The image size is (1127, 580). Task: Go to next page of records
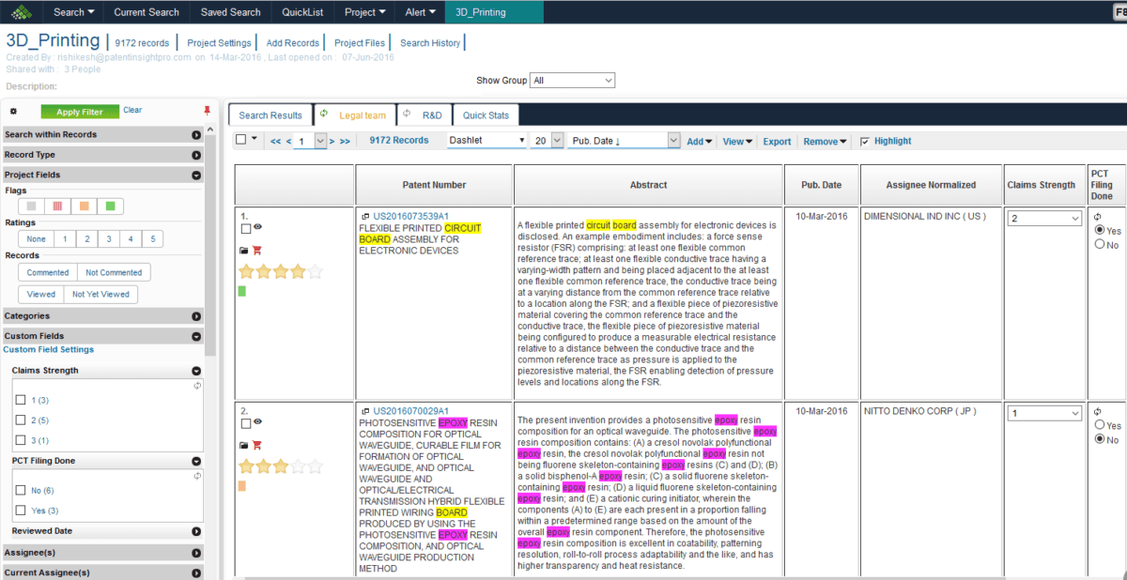coord(332,141)
